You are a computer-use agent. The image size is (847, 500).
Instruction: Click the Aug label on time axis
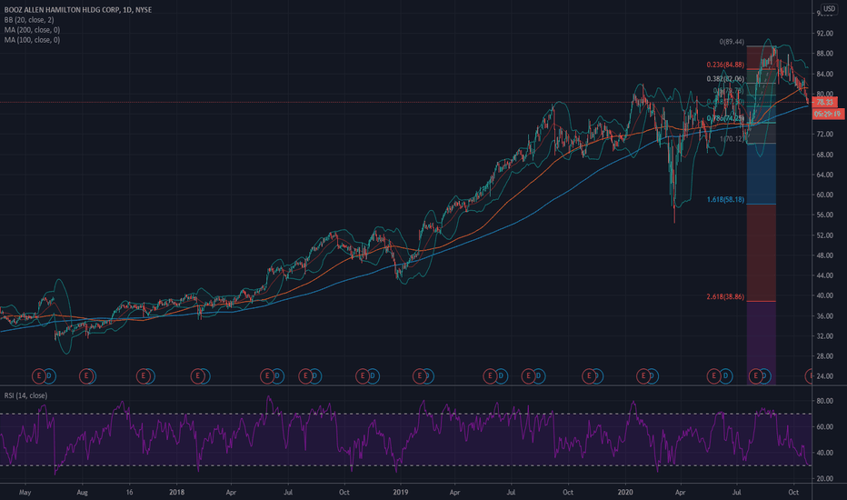(x=82, y=493)
